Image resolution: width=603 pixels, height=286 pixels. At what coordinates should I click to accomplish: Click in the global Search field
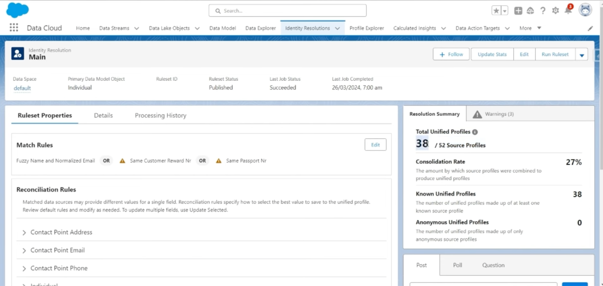pos(288,11)
